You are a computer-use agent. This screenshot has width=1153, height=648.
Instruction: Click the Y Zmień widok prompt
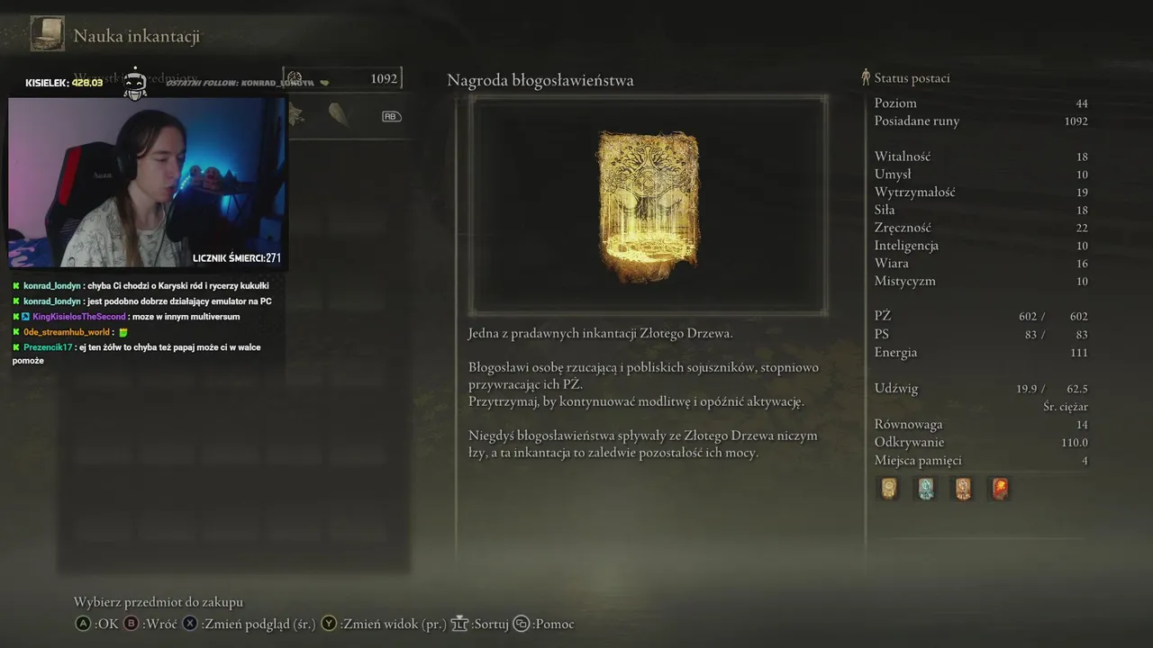pos(384,624)
